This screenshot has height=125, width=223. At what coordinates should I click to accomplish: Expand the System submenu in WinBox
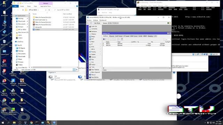coord(95,55)
